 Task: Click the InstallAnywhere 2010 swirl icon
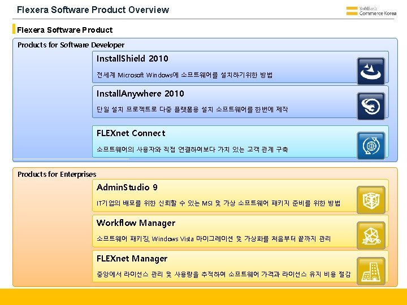point(371,106)
